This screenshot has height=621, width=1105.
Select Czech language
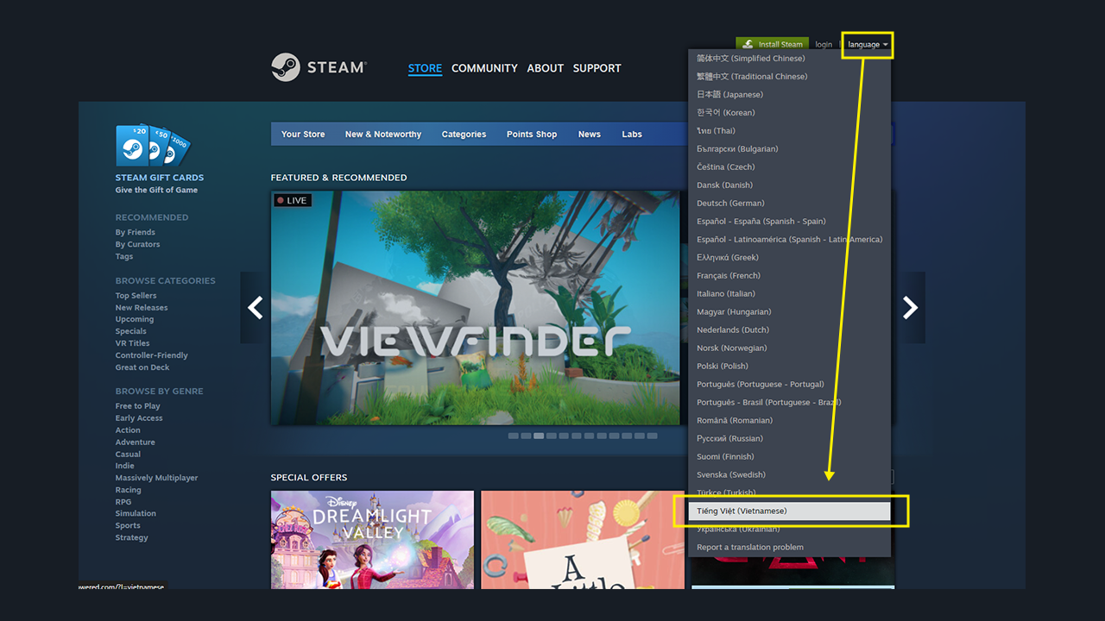(x=790, y=167)
